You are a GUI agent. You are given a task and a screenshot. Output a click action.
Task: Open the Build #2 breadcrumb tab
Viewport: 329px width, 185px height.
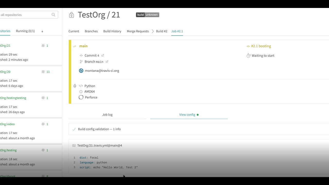point(162,31)
